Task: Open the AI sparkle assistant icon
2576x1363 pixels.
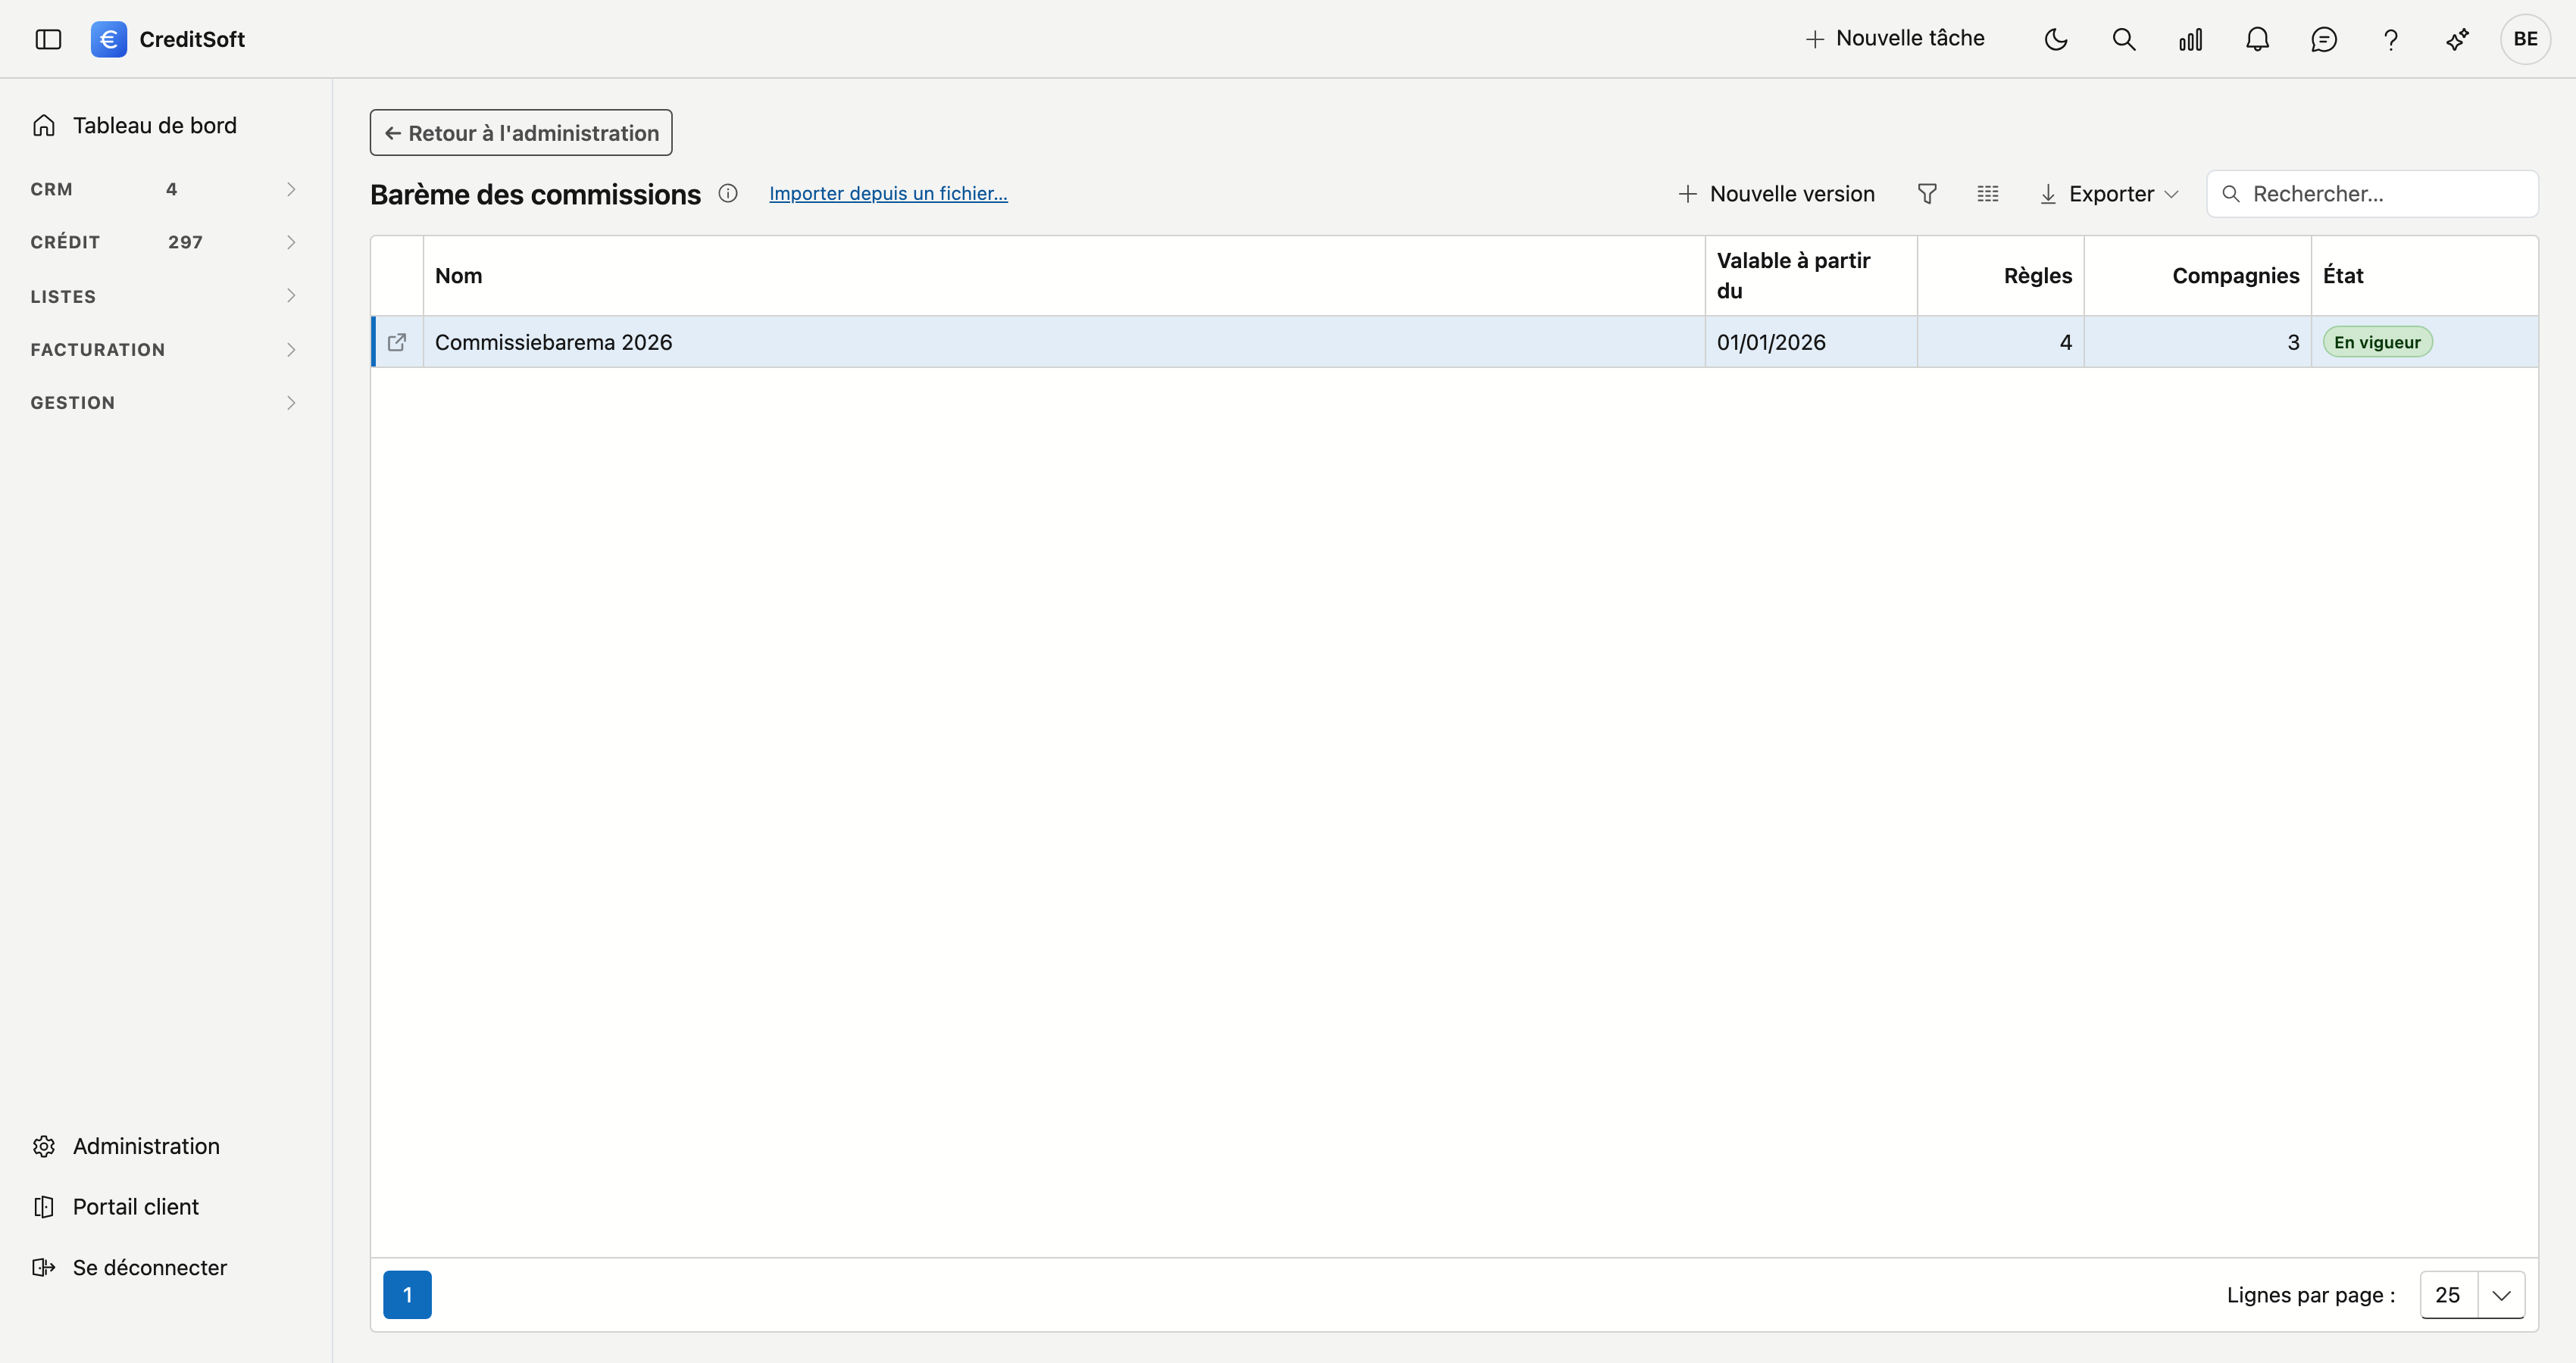Action: pos(2458,39)
